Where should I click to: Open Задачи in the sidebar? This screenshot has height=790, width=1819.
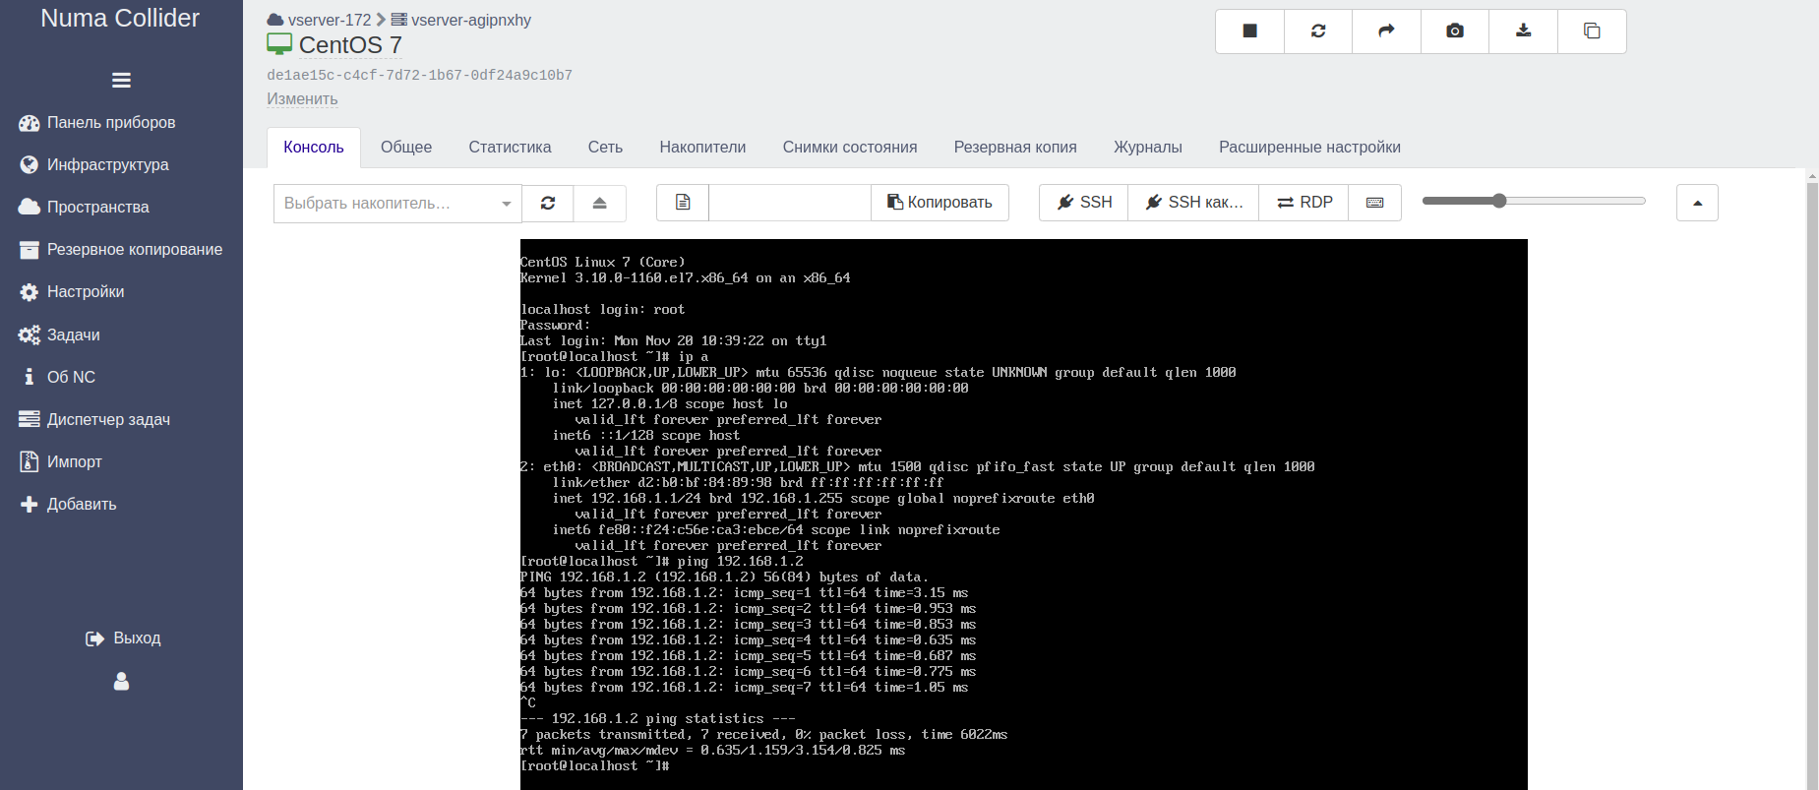click(x=73, y=335)
